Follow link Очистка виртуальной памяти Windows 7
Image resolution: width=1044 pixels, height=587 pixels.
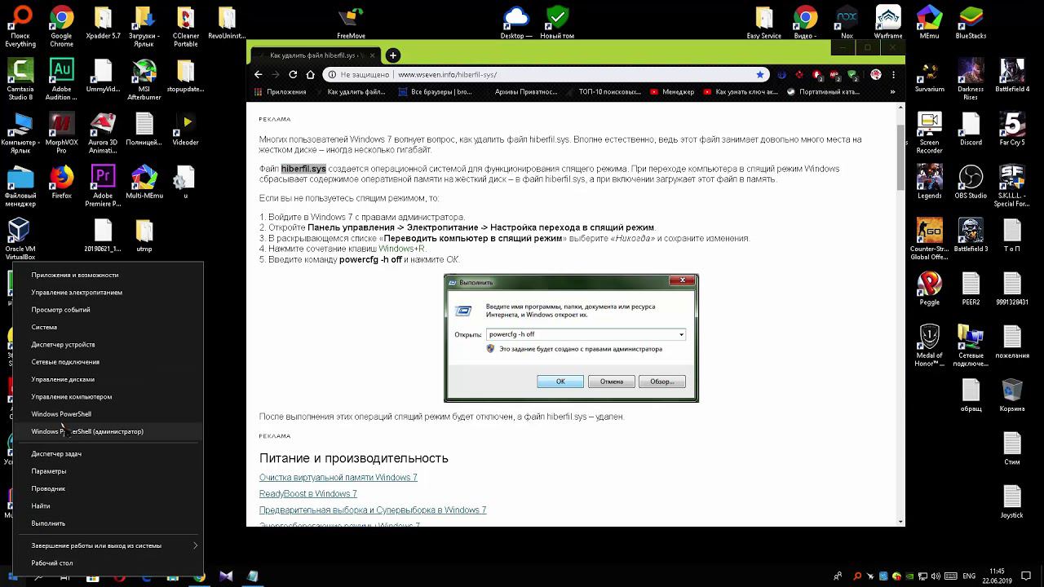(338, 477)
